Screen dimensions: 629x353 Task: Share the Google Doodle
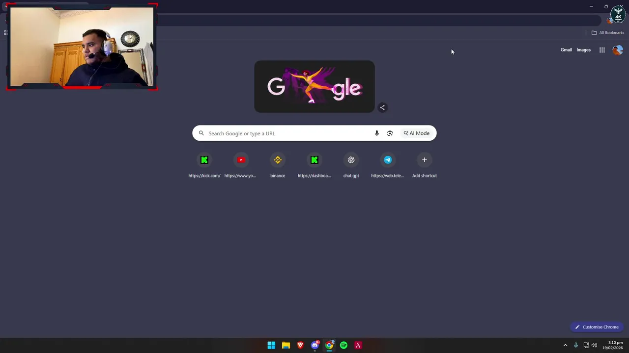(382, 107)
